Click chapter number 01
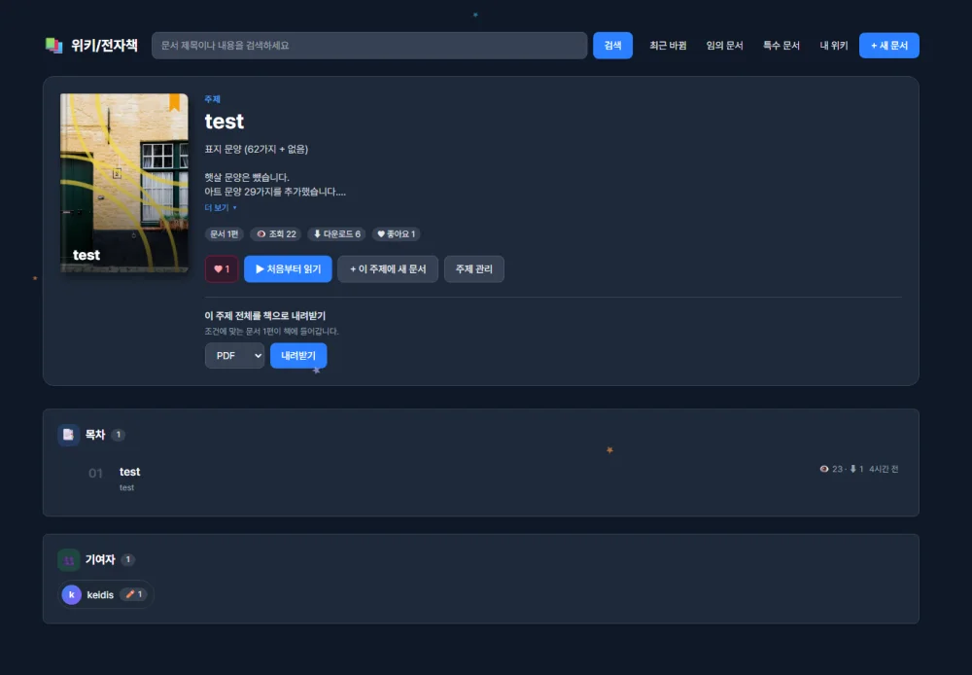 click(x=95, y=474)
